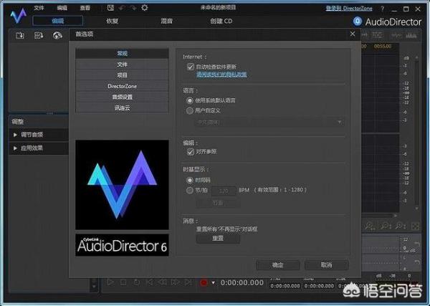Click the play button in transport bar
The width and height of the screenshot is (430, 306).
pos(110,282)
